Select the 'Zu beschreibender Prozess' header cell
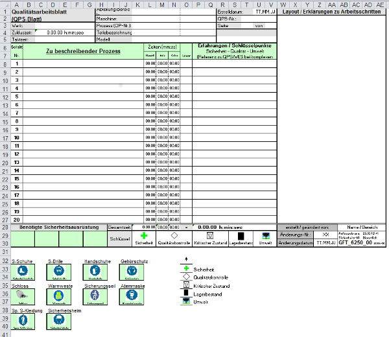This screenshot has height=337, width=389. 83,51
